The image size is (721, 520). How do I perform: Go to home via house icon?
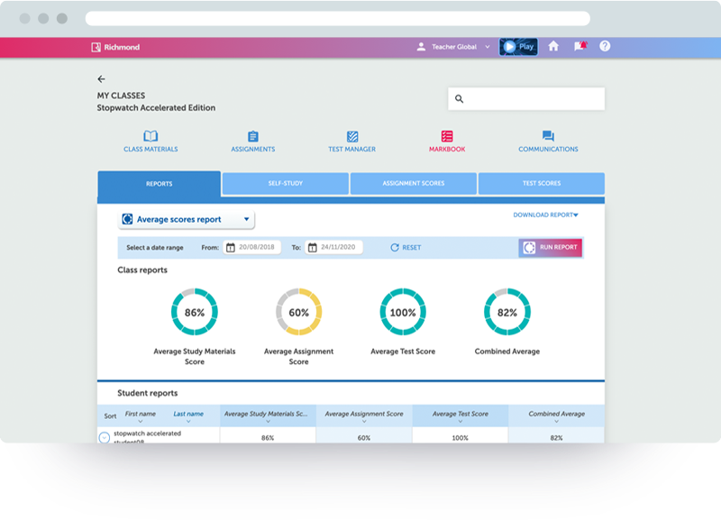click(x=553, y=46)
